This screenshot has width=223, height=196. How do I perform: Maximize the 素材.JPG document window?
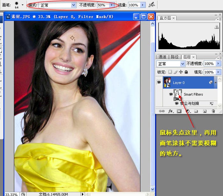pyautogui.click(x=144, y=17)
